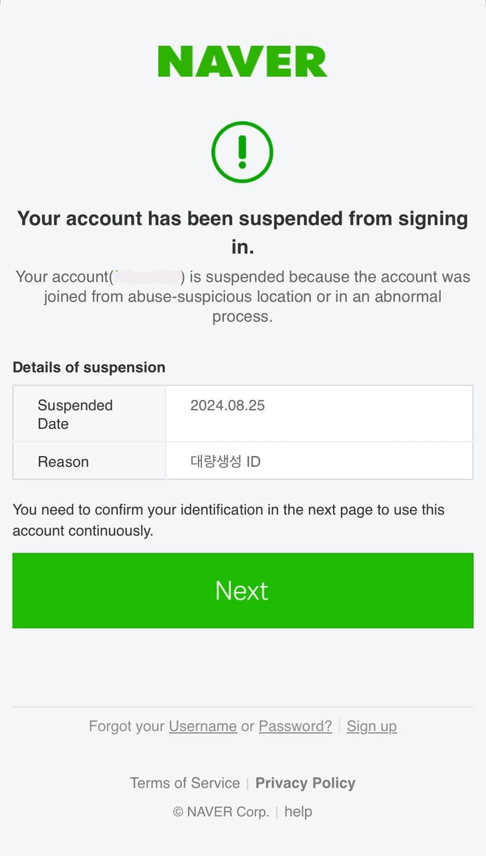Click the Suspended Date label cell

point(75,415)
